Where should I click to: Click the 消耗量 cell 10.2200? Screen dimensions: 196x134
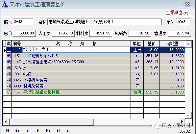(x=172, y=62)
